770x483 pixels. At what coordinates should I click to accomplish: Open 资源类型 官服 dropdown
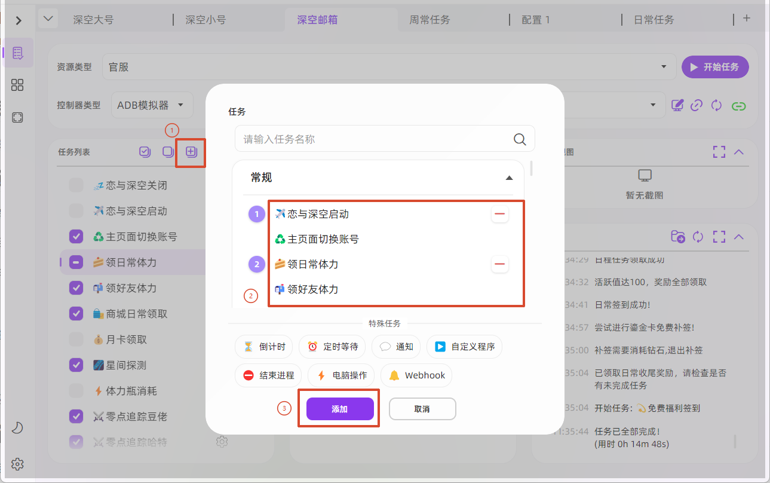[389, 67]
